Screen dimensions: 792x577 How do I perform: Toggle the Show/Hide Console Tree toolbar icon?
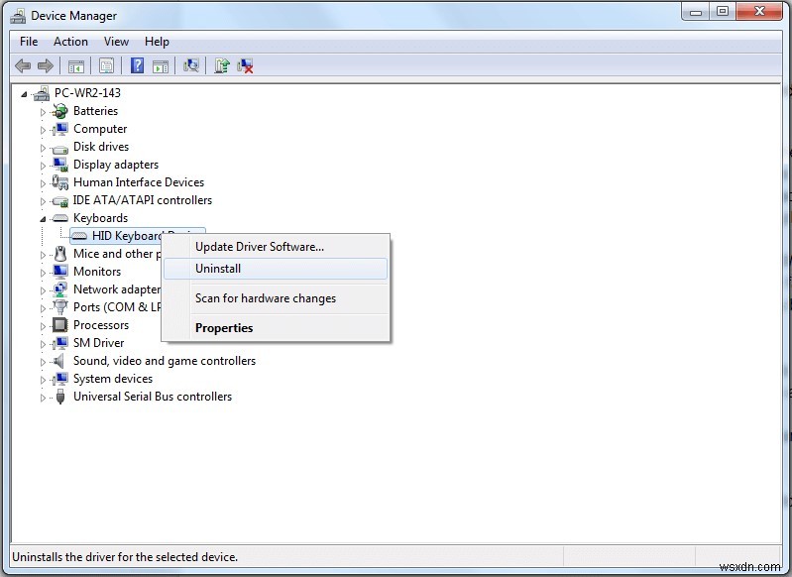[76, 65]
